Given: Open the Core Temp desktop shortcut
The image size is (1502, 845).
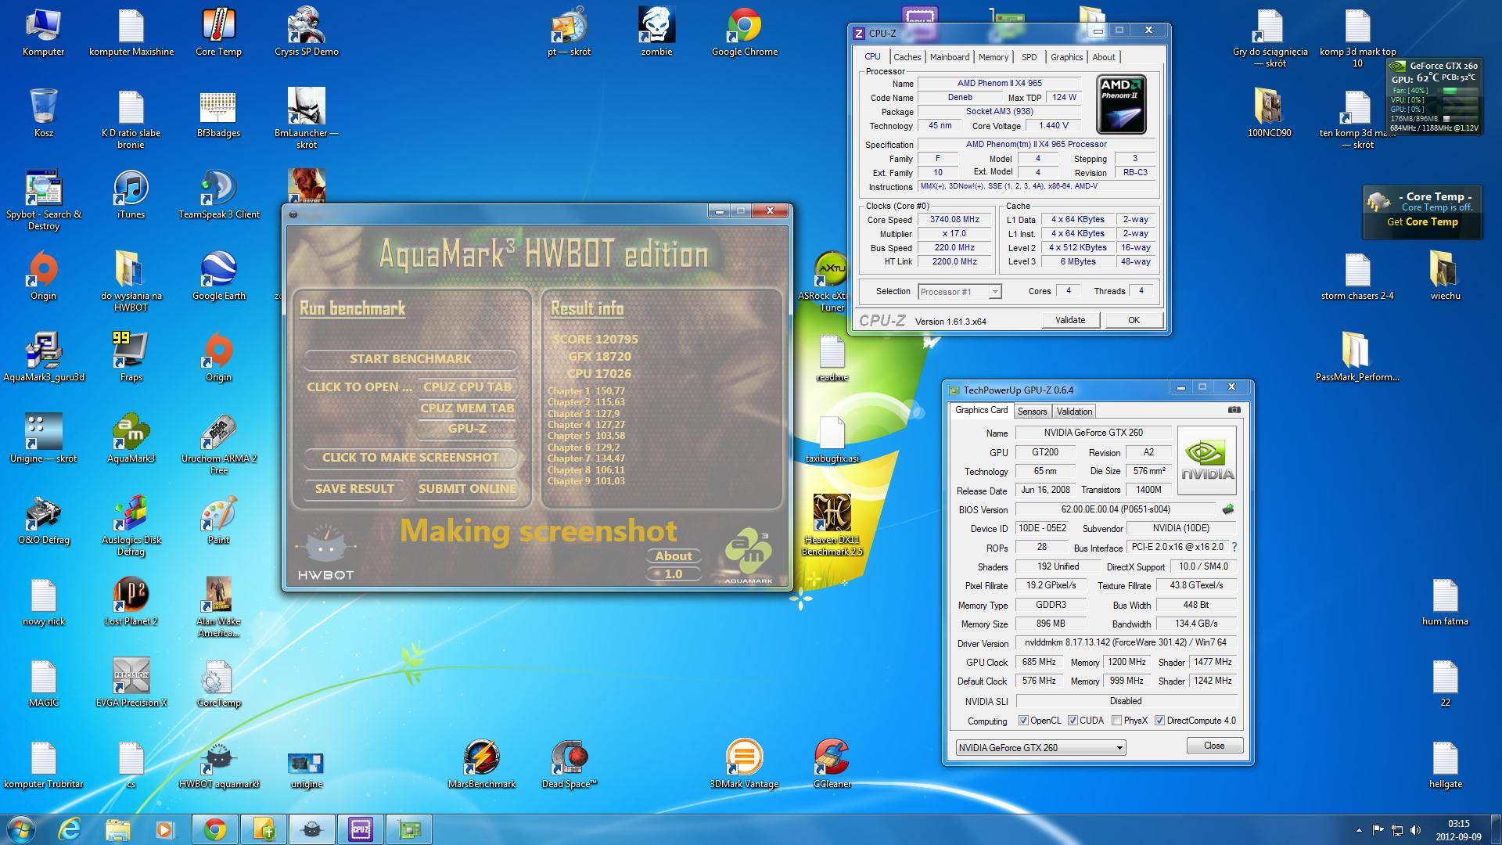Looking at the screenshot, I should coord(218,31).
